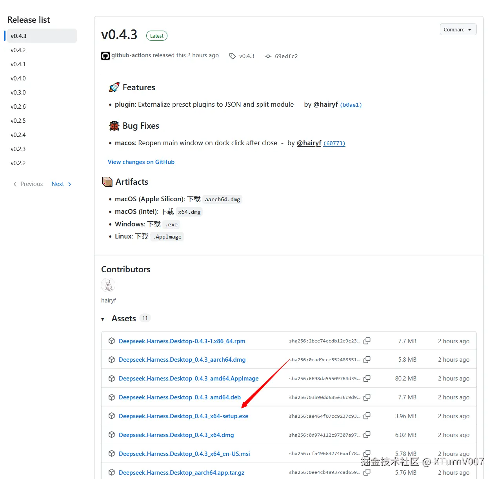The image size is (496, 479).
Task: Download Deepseek.Harness.Desktop_0.4.3_x64-setup.exe
Action: click(184, 416)
